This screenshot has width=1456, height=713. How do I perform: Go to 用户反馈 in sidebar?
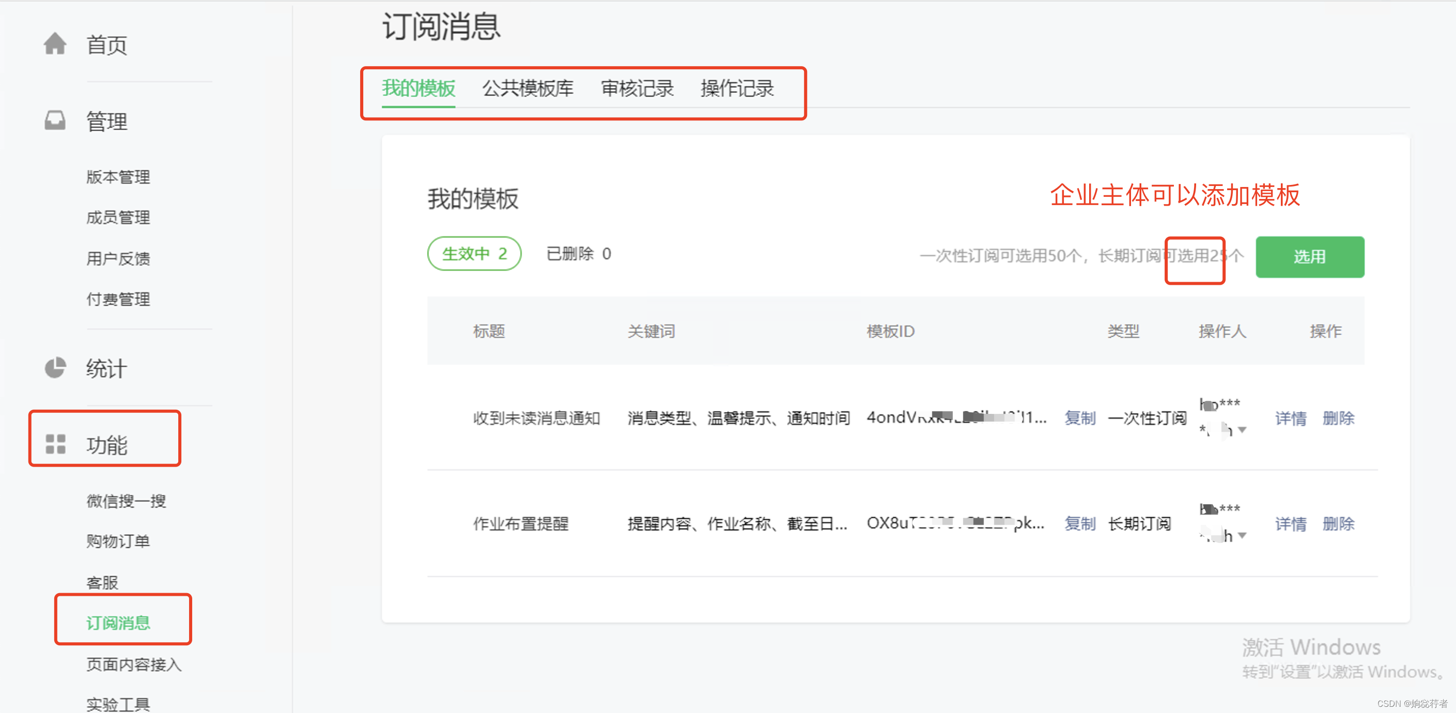[118, 258]
